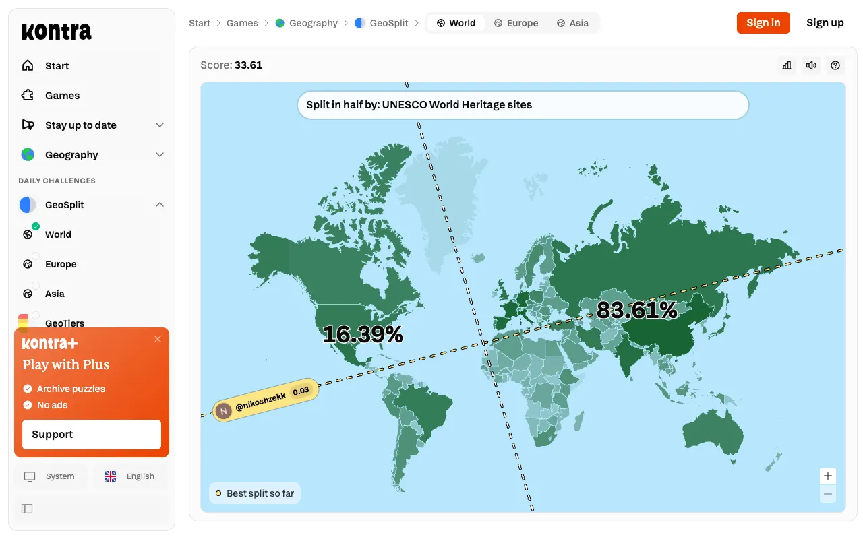Click the Stay up to date megaphone icon

pyautogui.click(x=28, y=125)
